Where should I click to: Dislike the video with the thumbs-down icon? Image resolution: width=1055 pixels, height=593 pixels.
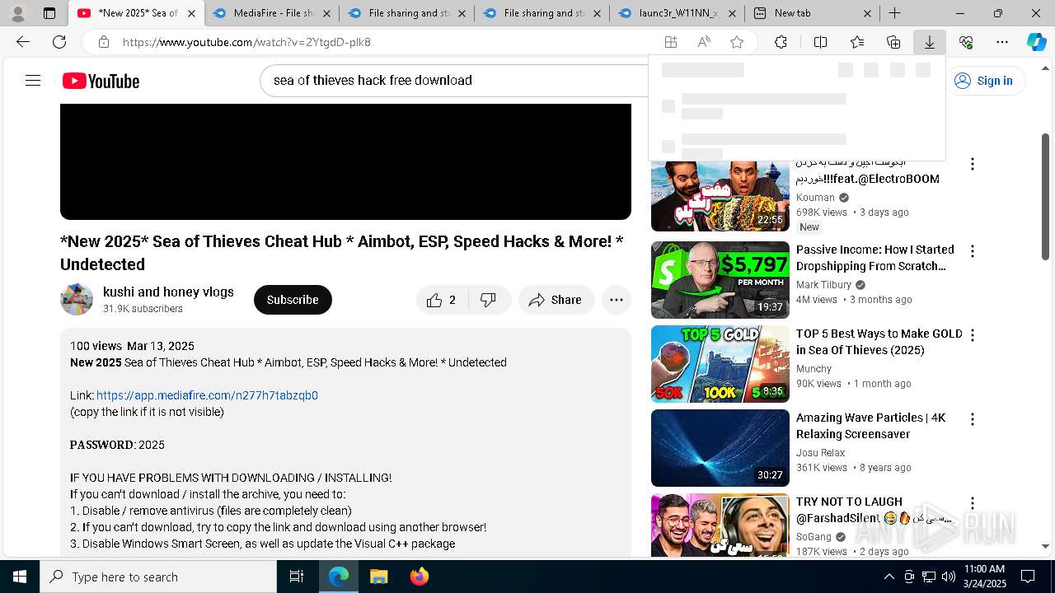click(489, 300)
